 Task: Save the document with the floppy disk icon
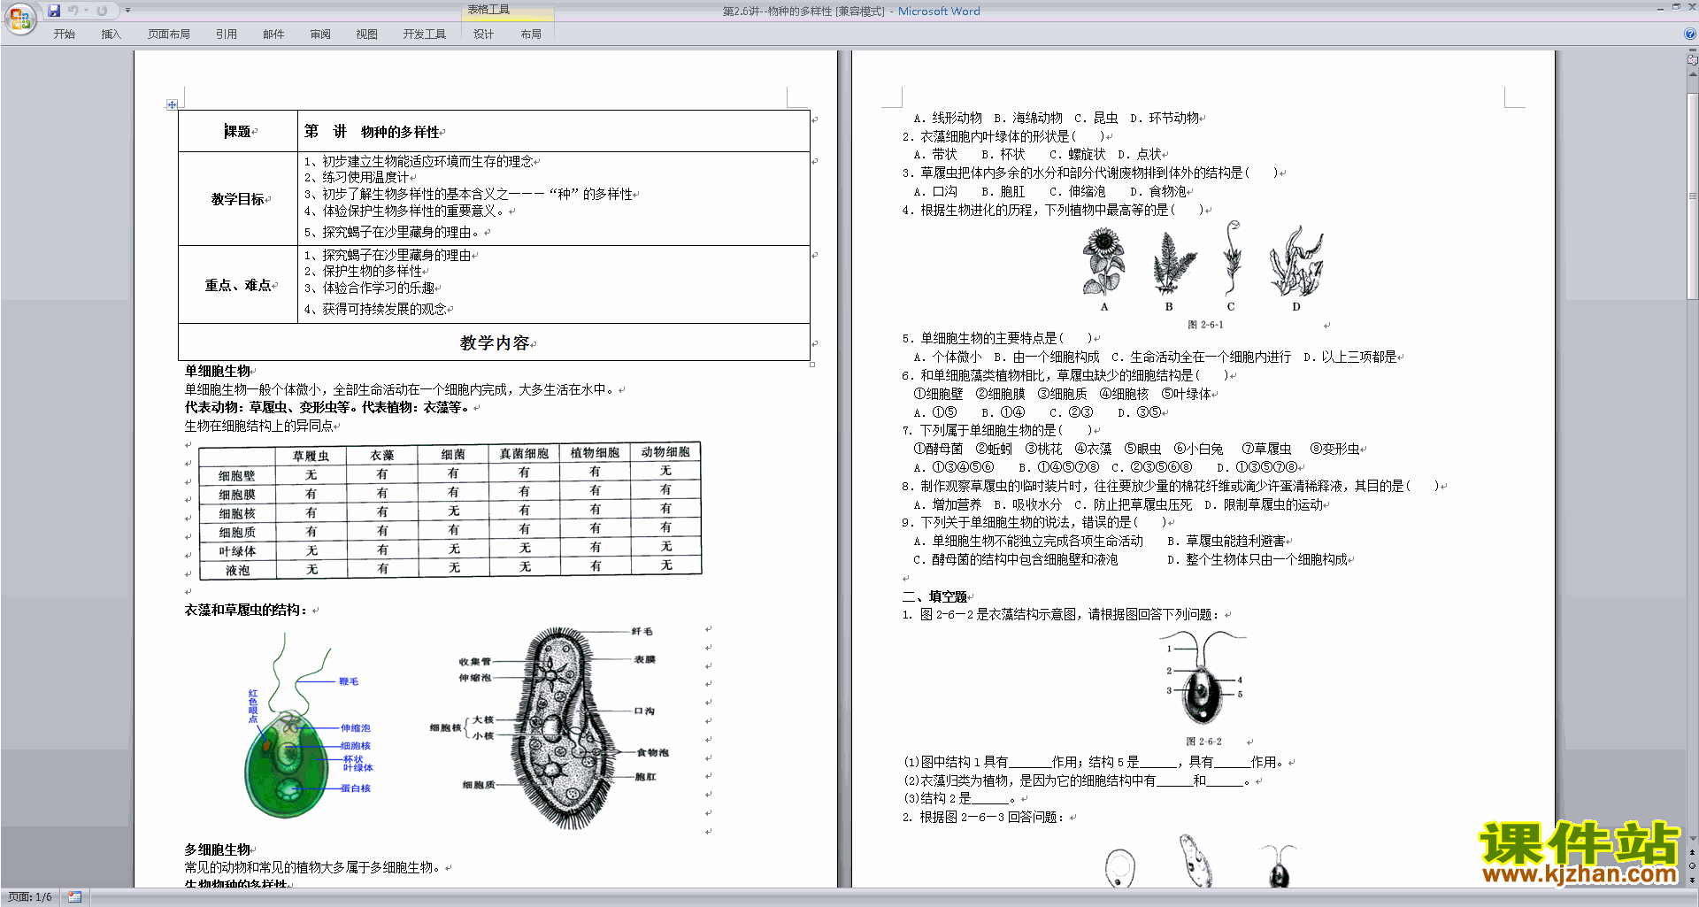pyautogui.click(x=54, y=11)
